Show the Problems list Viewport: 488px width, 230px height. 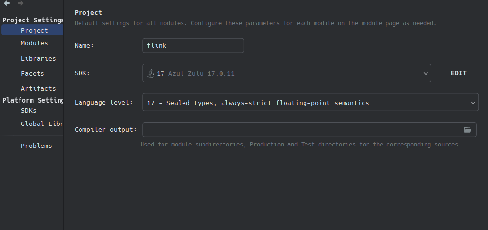[37, 146]
